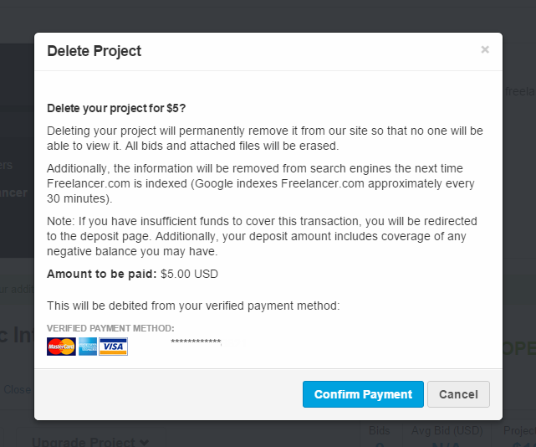Confirm Payment to delete the project
This screenshot has width=536, height=447.
coord(363,394)
